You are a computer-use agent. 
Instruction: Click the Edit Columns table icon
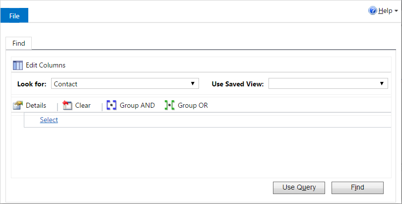(18, 66)
